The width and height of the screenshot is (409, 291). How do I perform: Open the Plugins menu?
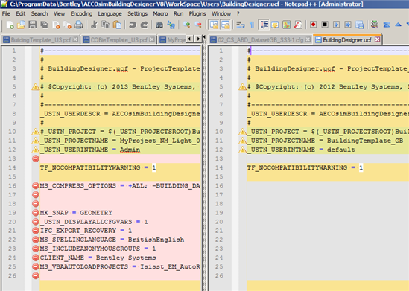[197, 13]
